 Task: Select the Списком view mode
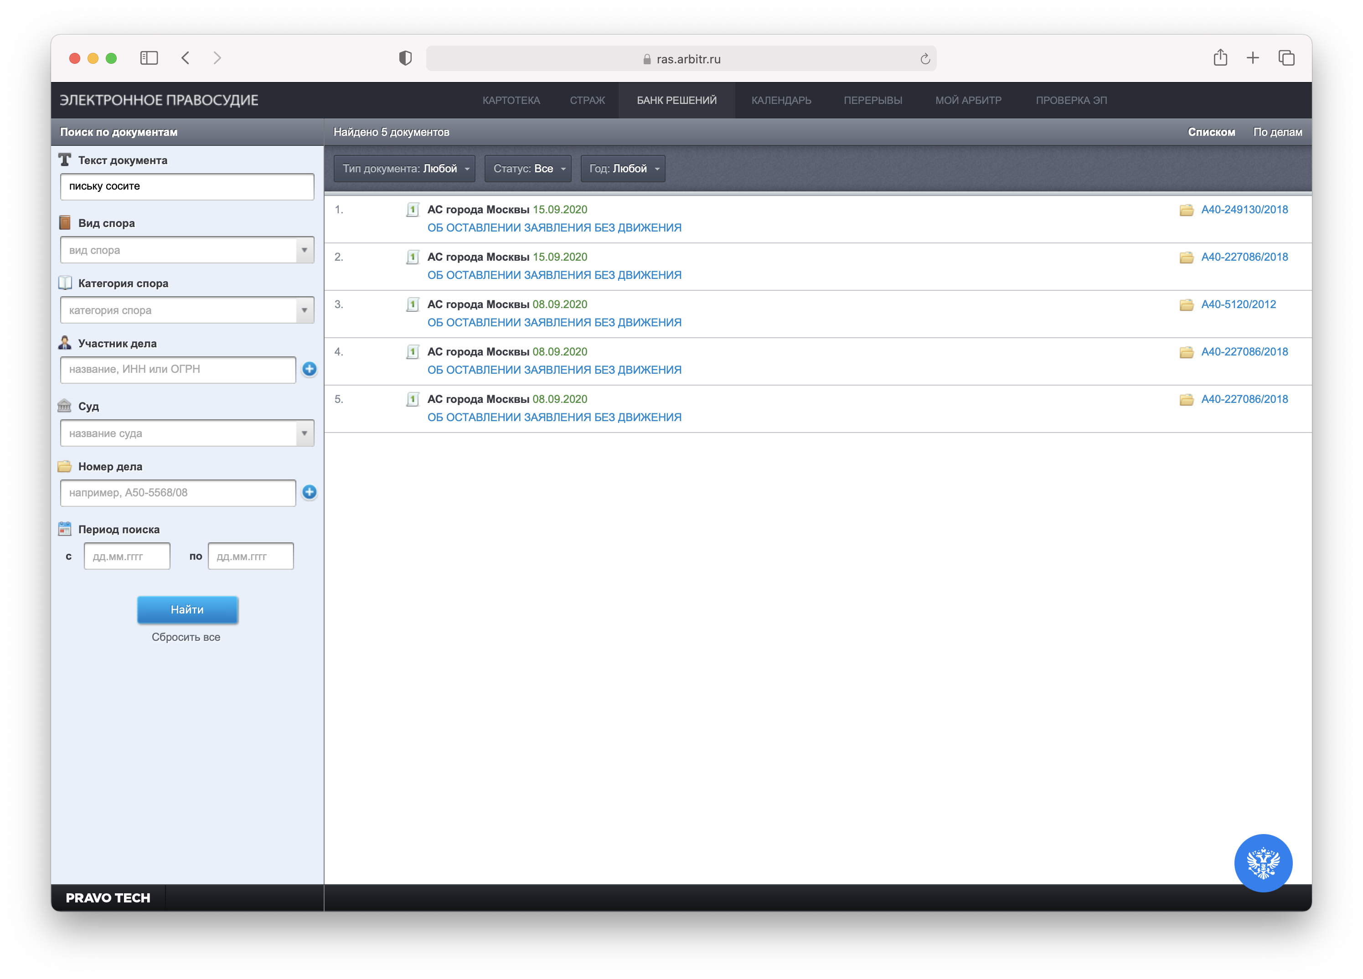point(1211,132)
